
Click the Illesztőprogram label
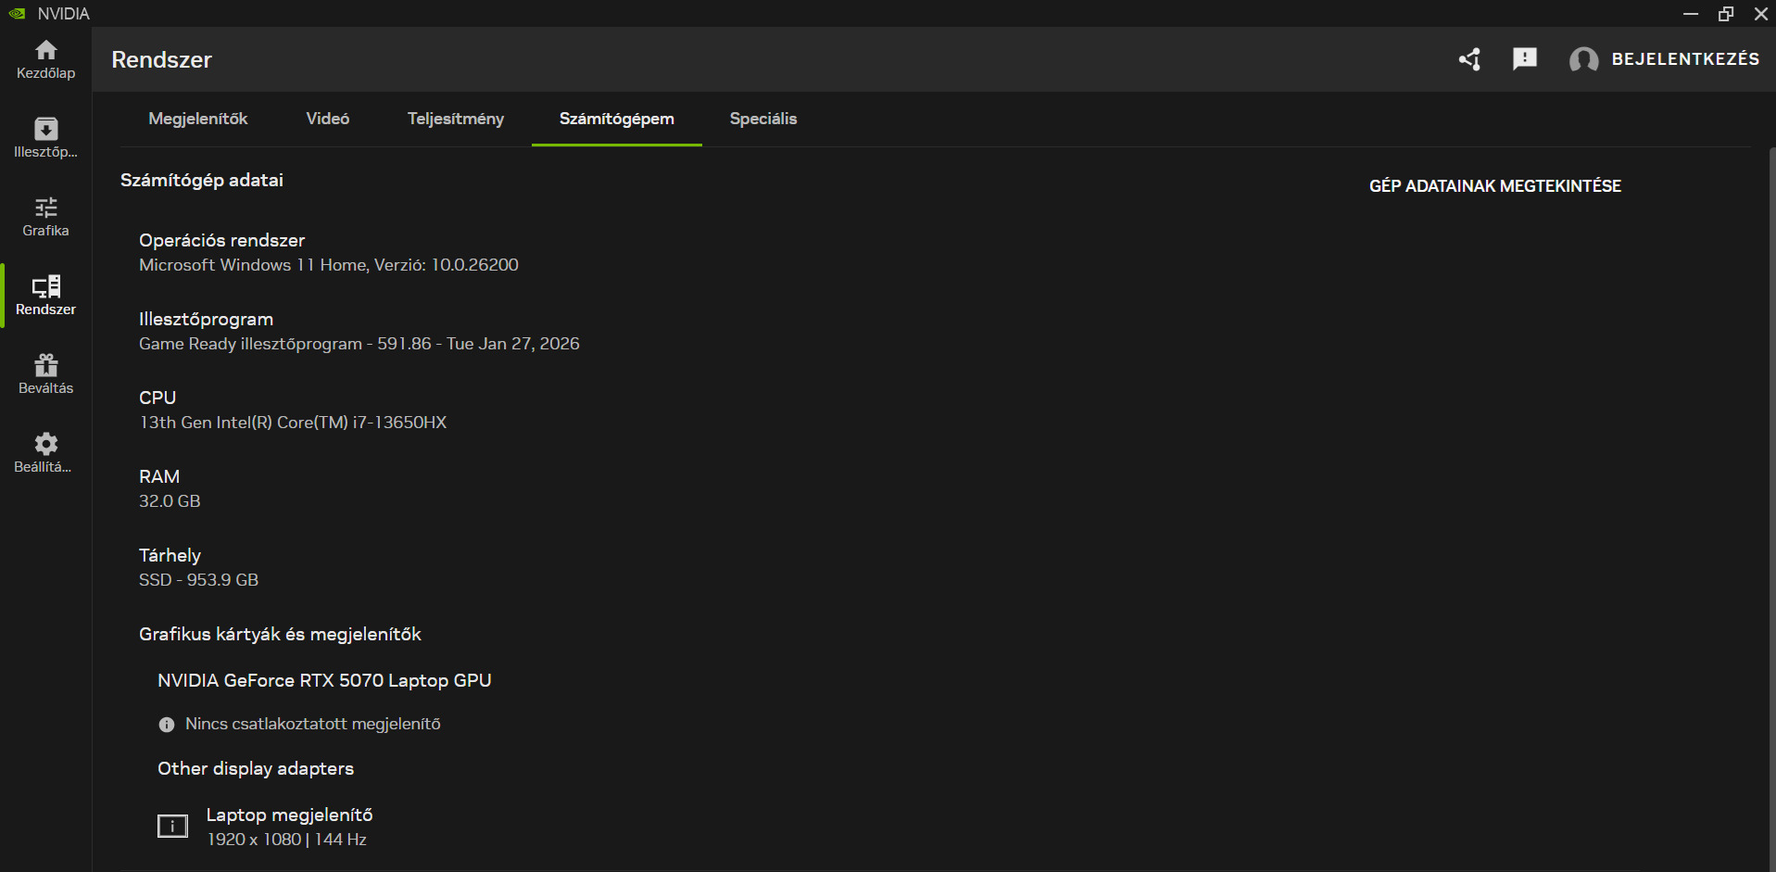206,319
